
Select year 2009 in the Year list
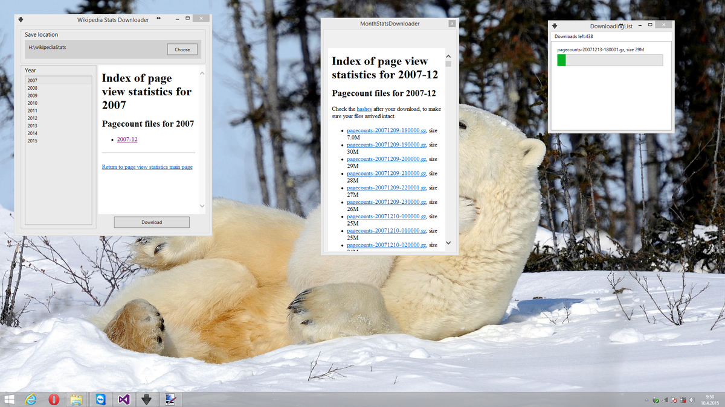[x=58, y=96]
